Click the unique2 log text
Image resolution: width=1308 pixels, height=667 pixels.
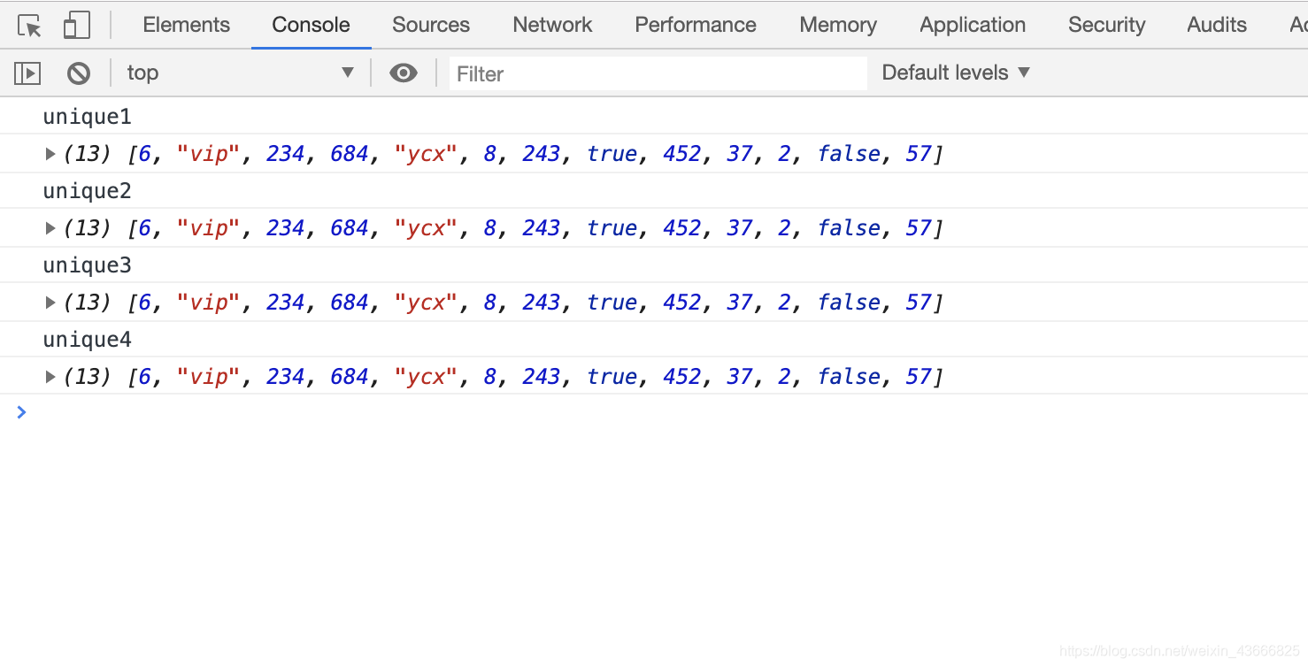88,191
